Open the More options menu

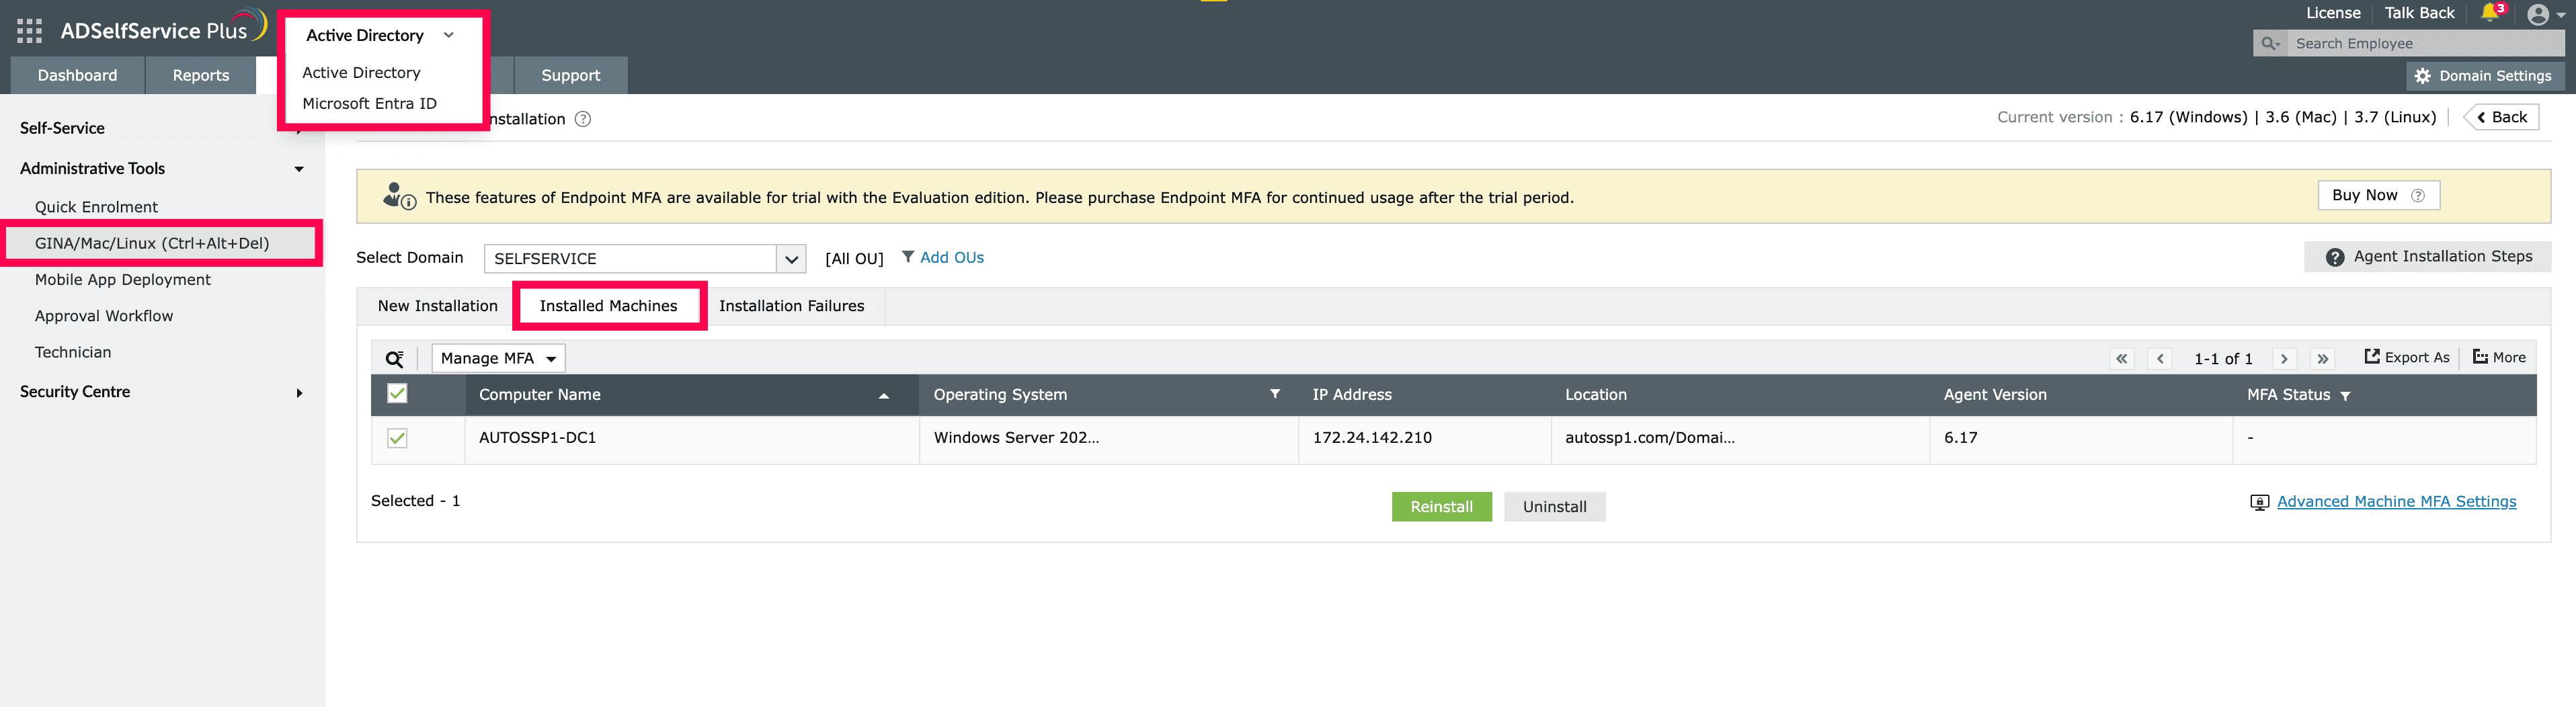[x=2499, y=357]
